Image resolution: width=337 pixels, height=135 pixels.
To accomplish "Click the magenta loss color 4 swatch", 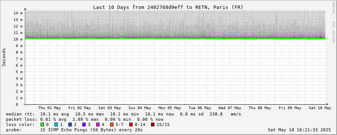I will coord(98,124).
